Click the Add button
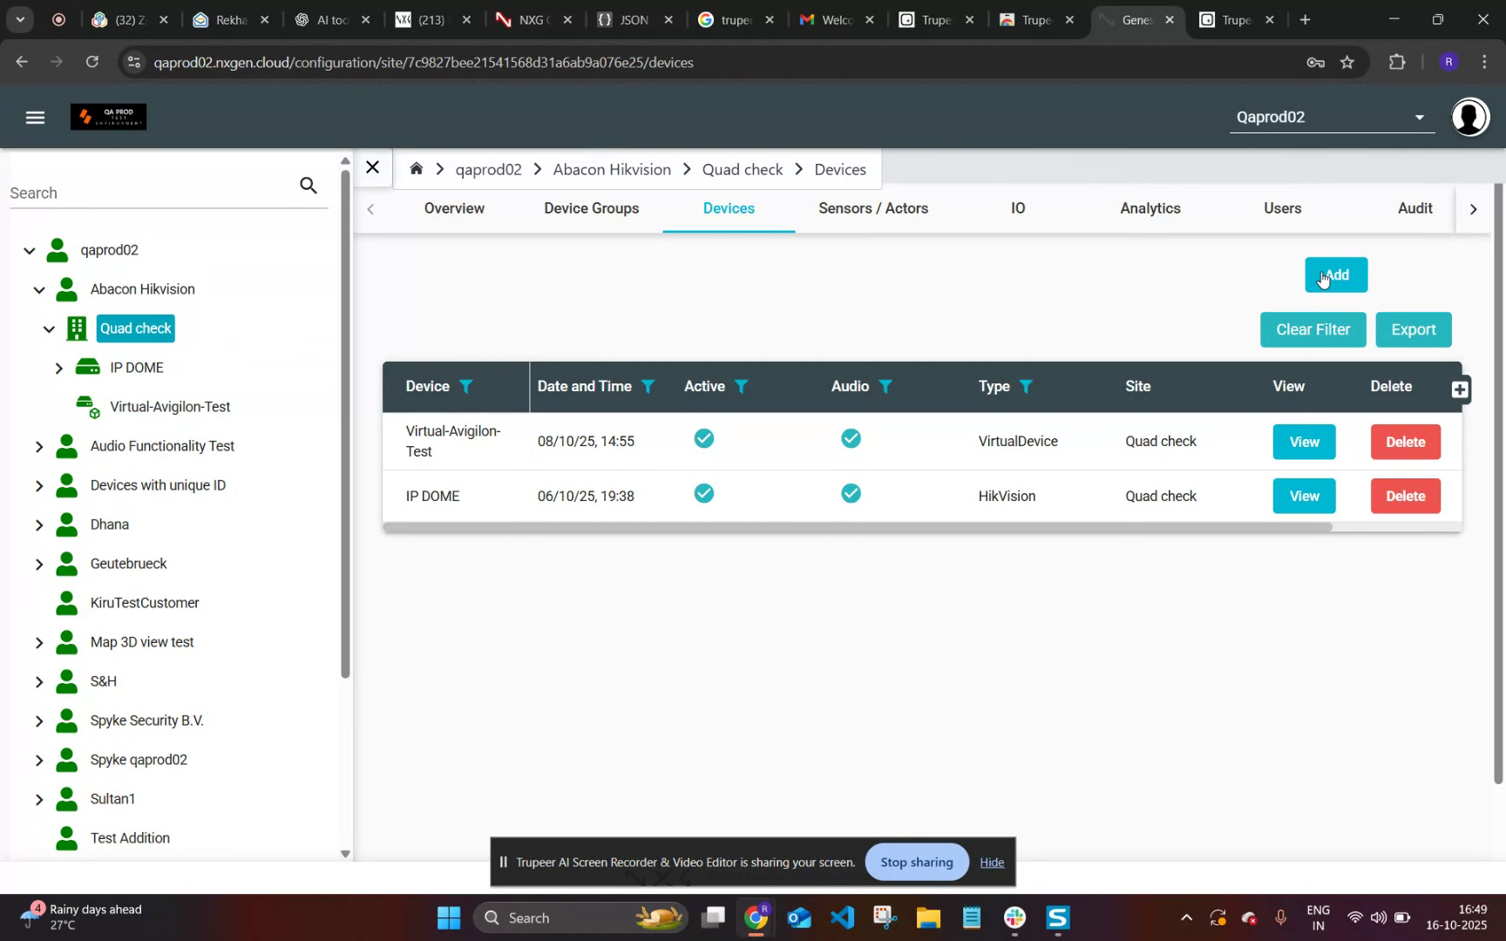This screenshot has height=941, width=1506. point(1335,274)
